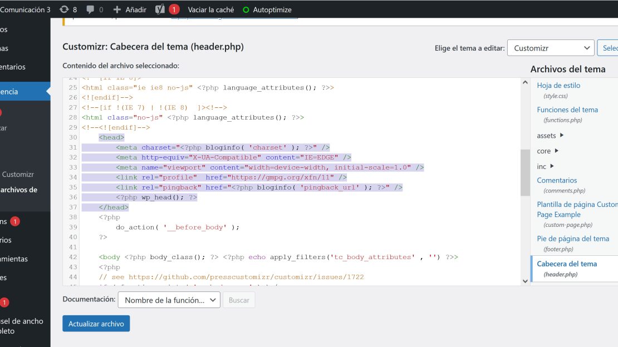This screenshot has width=618, height=347.
Task: Click the Buscar documentation button
Action: click(x=239, y=300)
